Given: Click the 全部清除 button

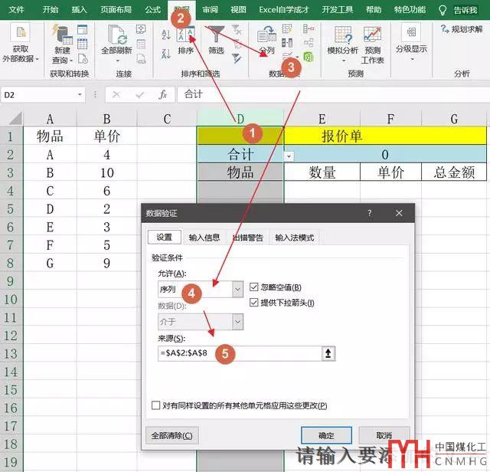Looking at the screenshot, I should (171, 435).
